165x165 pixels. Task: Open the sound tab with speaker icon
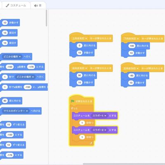[x=38, y=5]
